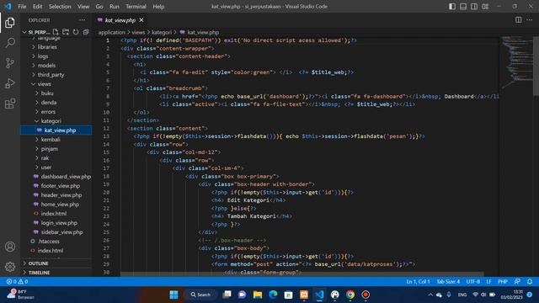Click the kategori breadcrumb segment
The width and height of the screenshot is (539, 303).
click(x=161, y=32)
